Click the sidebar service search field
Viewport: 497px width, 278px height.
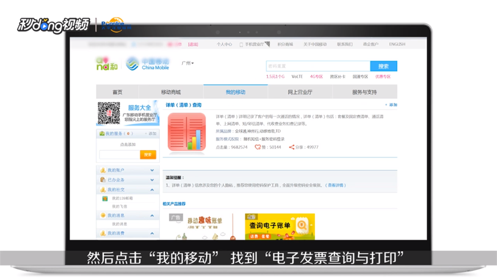coord(119,155)
